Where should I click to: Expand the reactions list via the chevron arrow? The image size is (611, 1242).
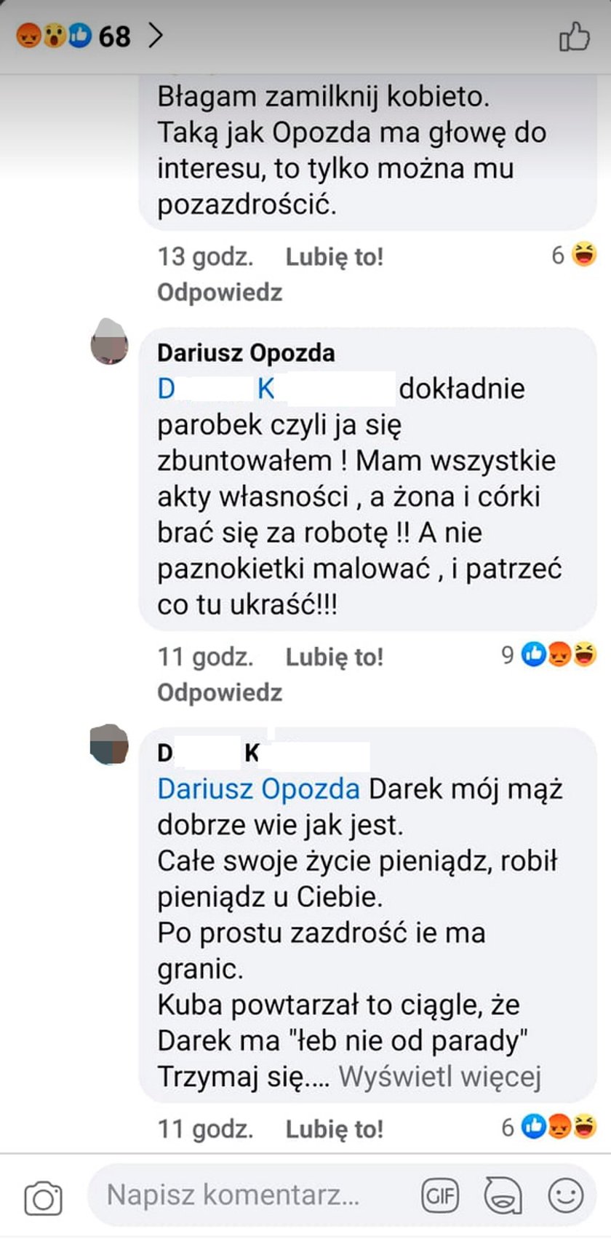tap(156, 35)
